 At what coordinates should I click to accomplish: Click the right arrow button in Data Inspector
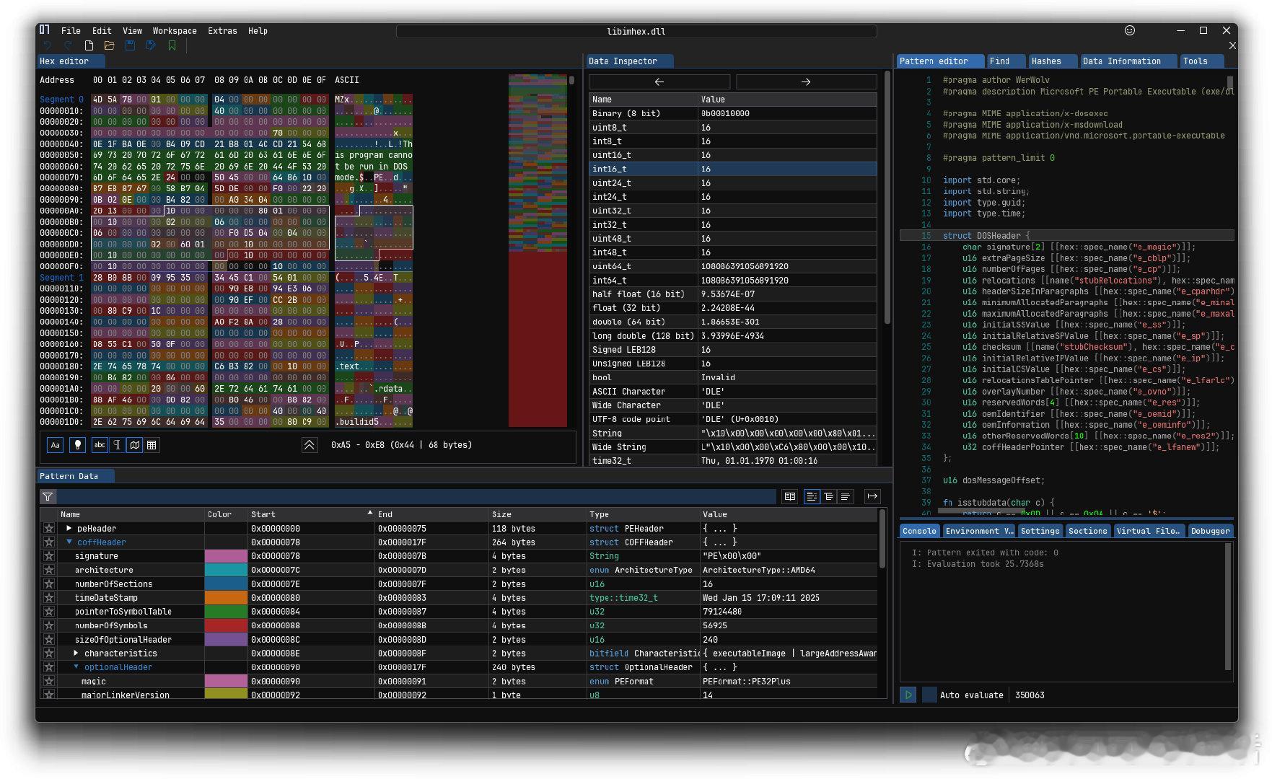click(x=806, y=82)
